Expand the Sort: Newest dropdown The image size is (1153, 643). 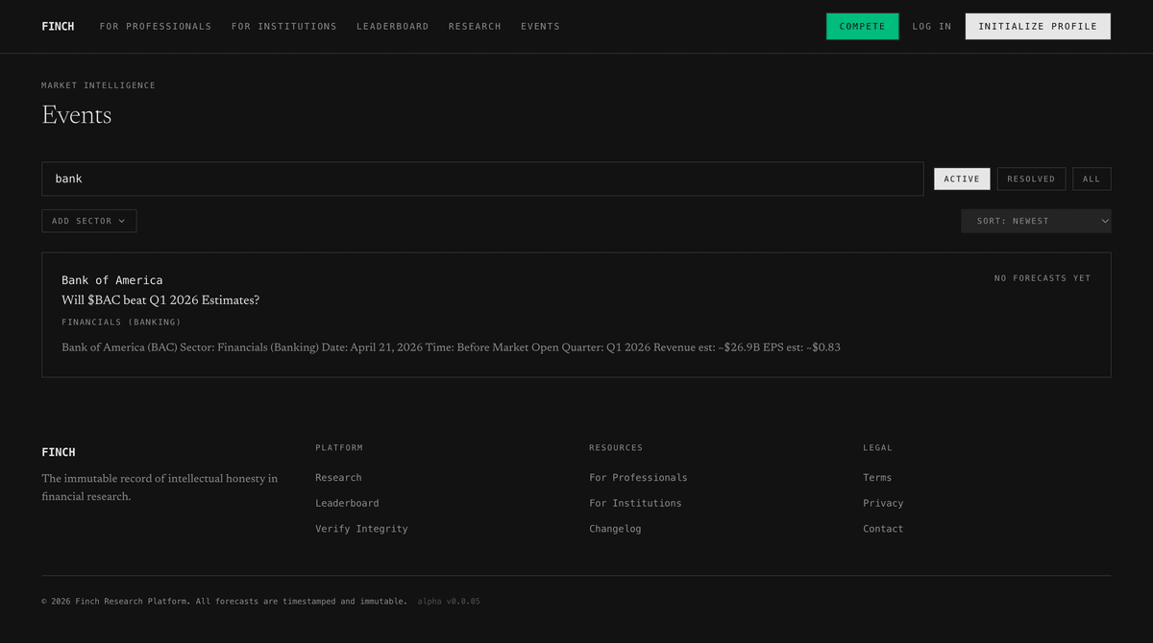click(x=1035, y=221)
